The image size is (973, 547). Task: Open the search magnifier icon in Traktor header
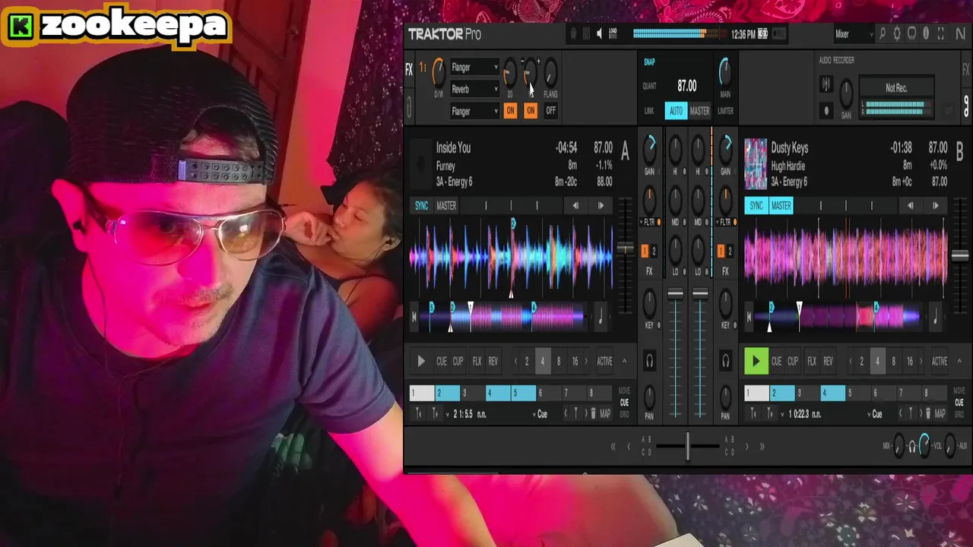tap(883, 34)
